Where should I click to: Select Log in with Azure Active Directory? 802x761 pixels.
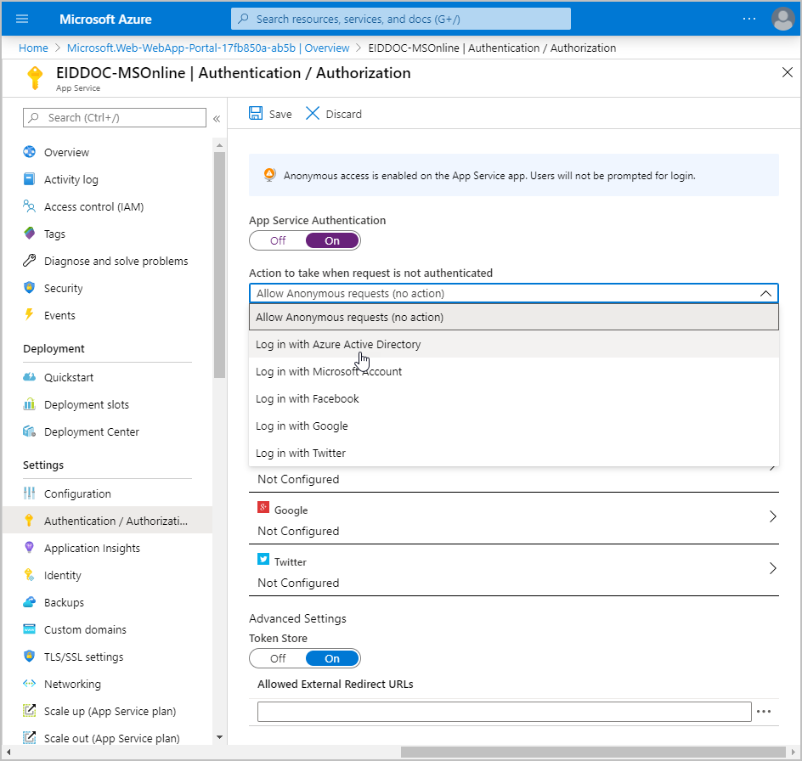[338, 344]
